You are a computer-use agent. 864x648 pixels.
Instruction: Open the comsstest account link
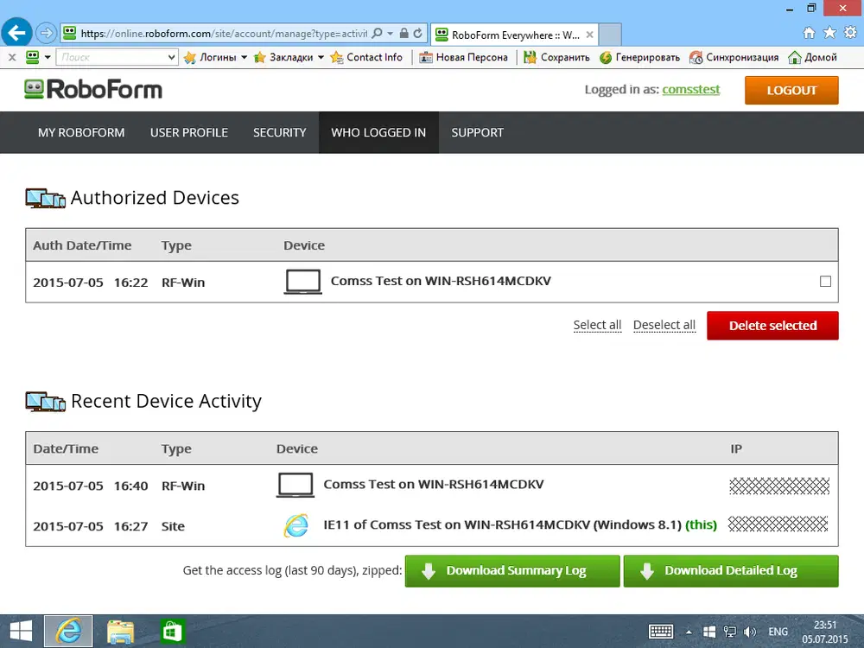[691, 89]
